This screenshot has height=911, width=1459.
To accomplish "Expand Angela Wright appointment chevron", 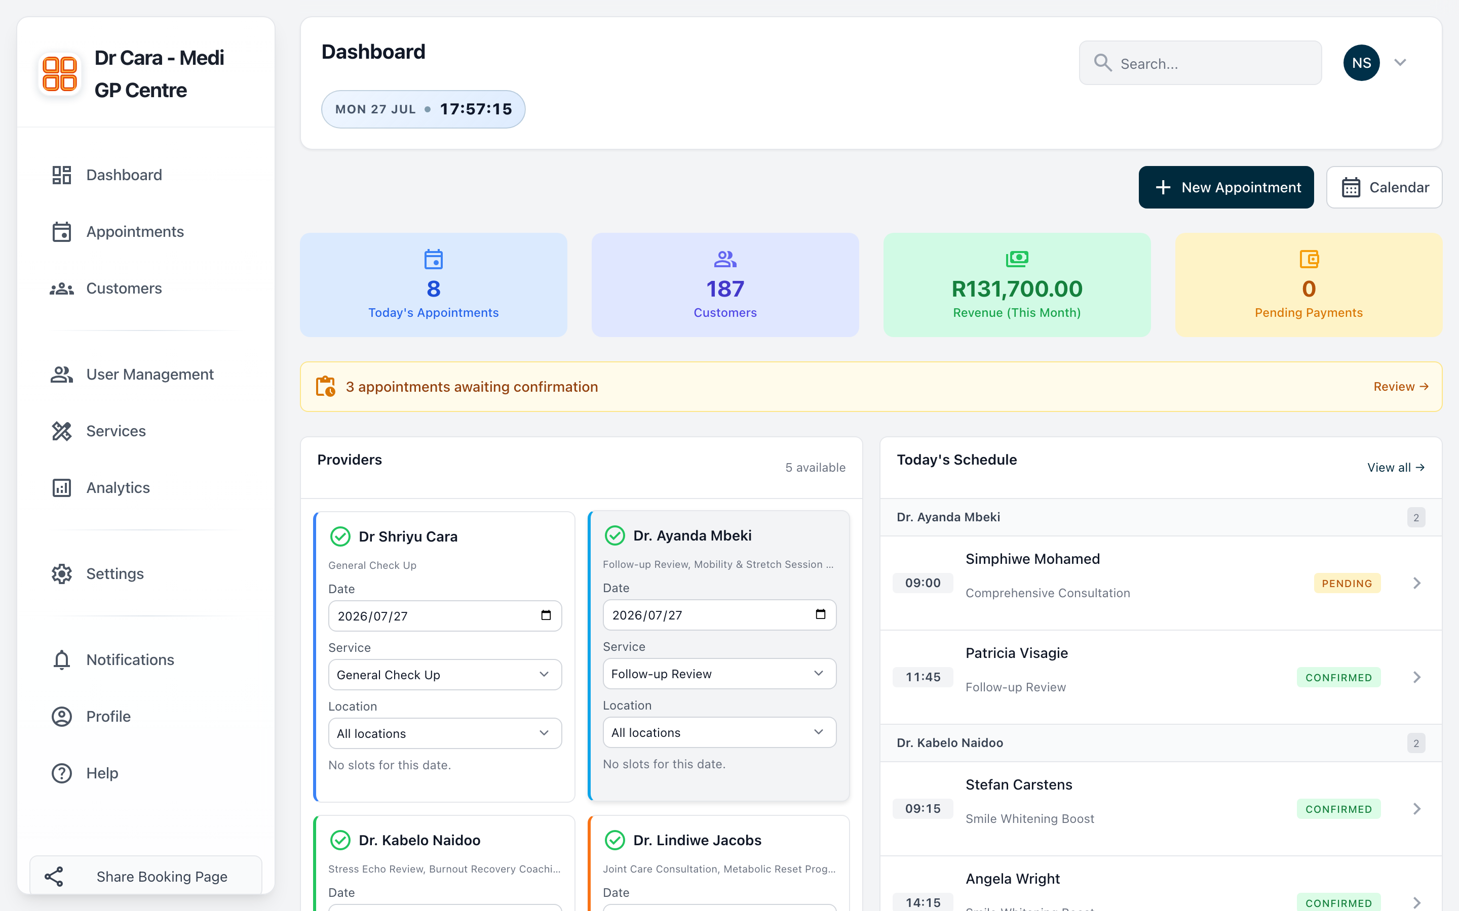I will click(1417, 902).
